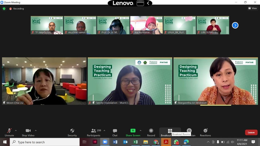Click the green Share Screen icon
The image size is (260, 146).
(133, 130)
